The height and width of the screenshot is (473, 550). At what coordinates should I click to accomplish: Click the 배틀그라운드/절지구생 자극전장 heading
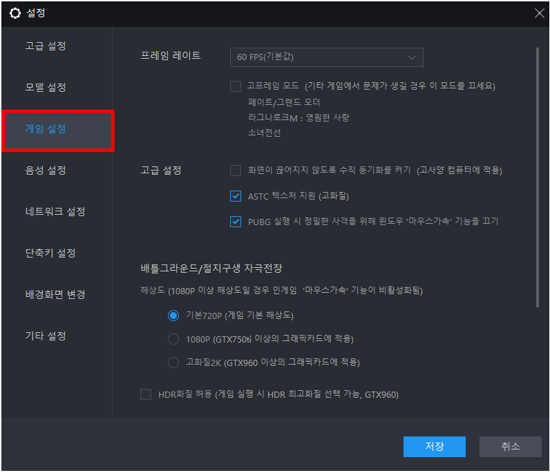[x=211, y=269]
